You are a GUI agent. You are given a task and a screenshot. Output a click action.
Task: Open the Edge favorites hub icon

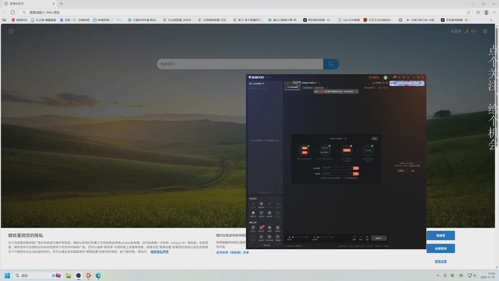[x=478, y=12]
